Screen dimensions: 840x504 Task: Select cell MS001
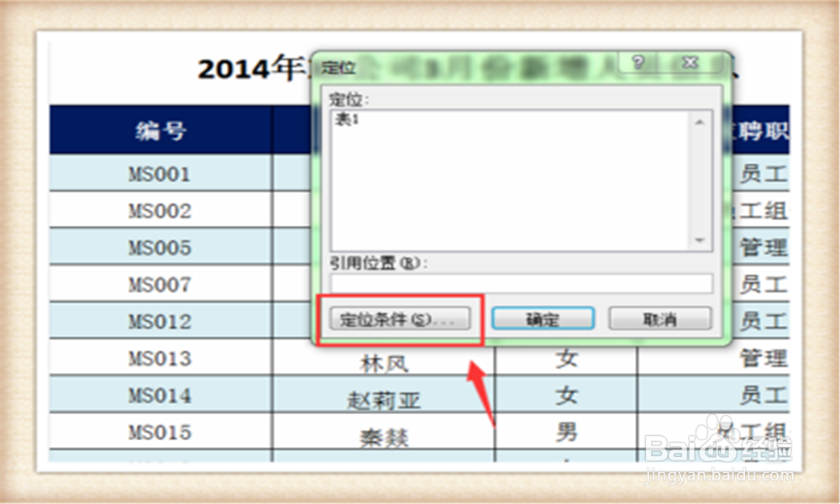[160, 173]
